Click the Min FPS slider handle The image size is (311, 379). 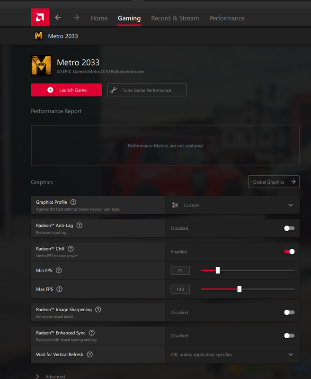tap(218, 270)
